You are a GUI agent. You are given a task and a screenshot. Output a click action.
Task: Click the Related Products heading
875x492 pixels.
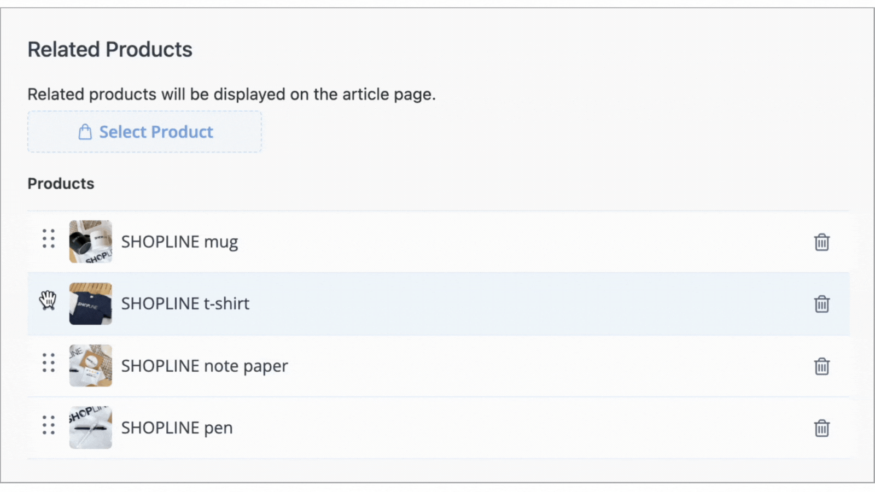click(x=110, y=49)
